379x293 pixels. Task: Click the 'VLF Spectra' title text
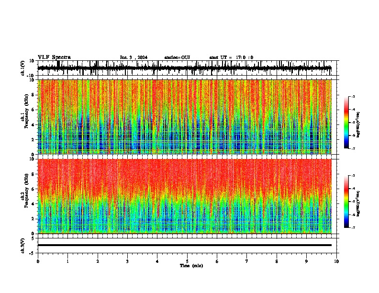click(54, 57)
